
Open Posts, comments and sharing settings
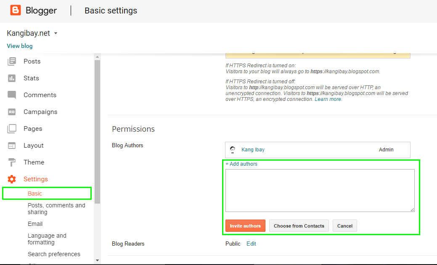[56, 209]
